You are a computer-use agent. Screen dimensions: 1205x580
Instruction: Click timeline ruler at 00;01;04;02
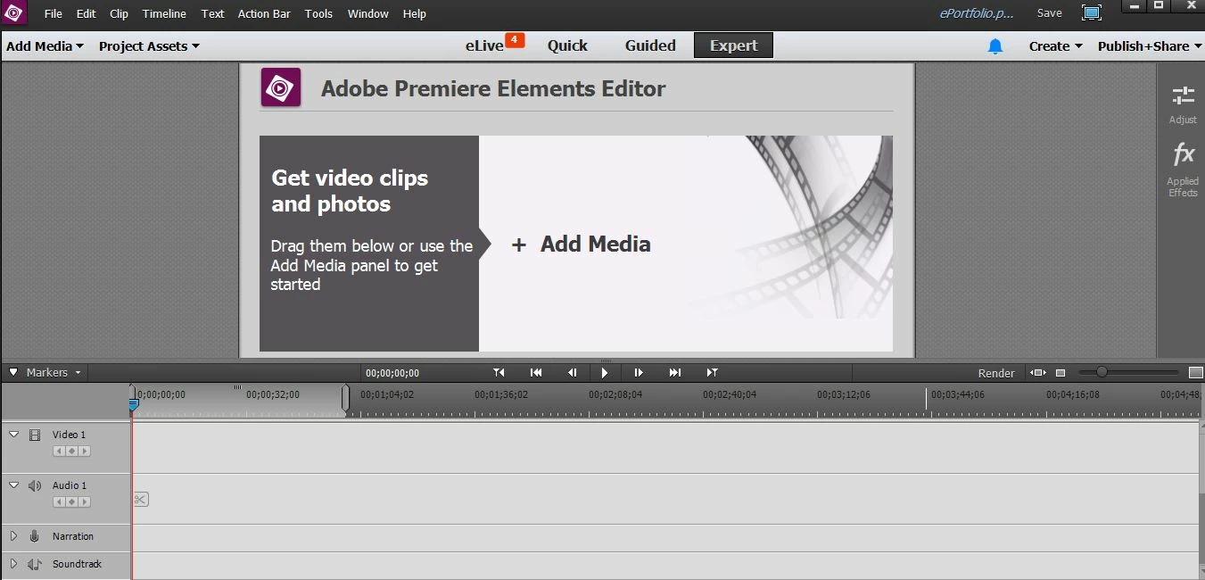click(x=386, y=394)
